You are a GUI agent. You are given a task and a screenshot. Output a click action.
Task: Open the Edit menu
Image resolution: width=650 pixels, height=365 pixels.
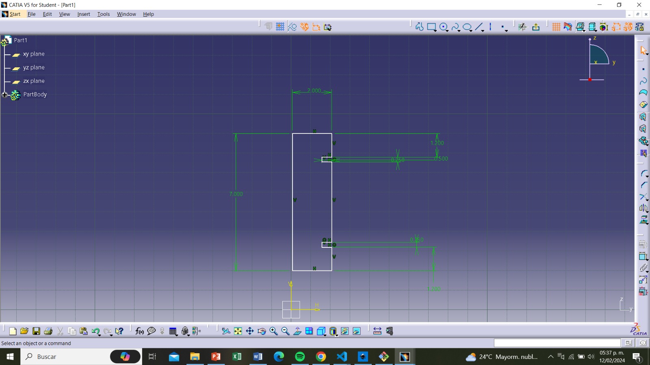47,14
